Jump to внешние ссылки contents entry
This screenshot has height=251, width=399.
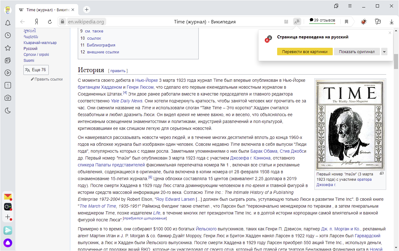[x=103, y=52]
